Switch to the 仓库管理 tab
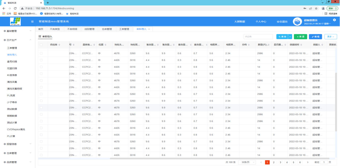The image size is (340, 168). (x=107, y=29)
